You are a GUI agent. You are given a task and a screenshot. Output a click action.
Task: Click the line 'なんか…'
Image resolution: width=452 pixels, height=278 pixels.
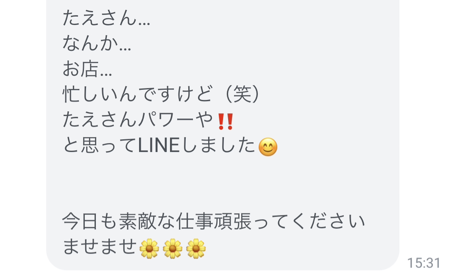pyautogui.click(x=97, y=43)
